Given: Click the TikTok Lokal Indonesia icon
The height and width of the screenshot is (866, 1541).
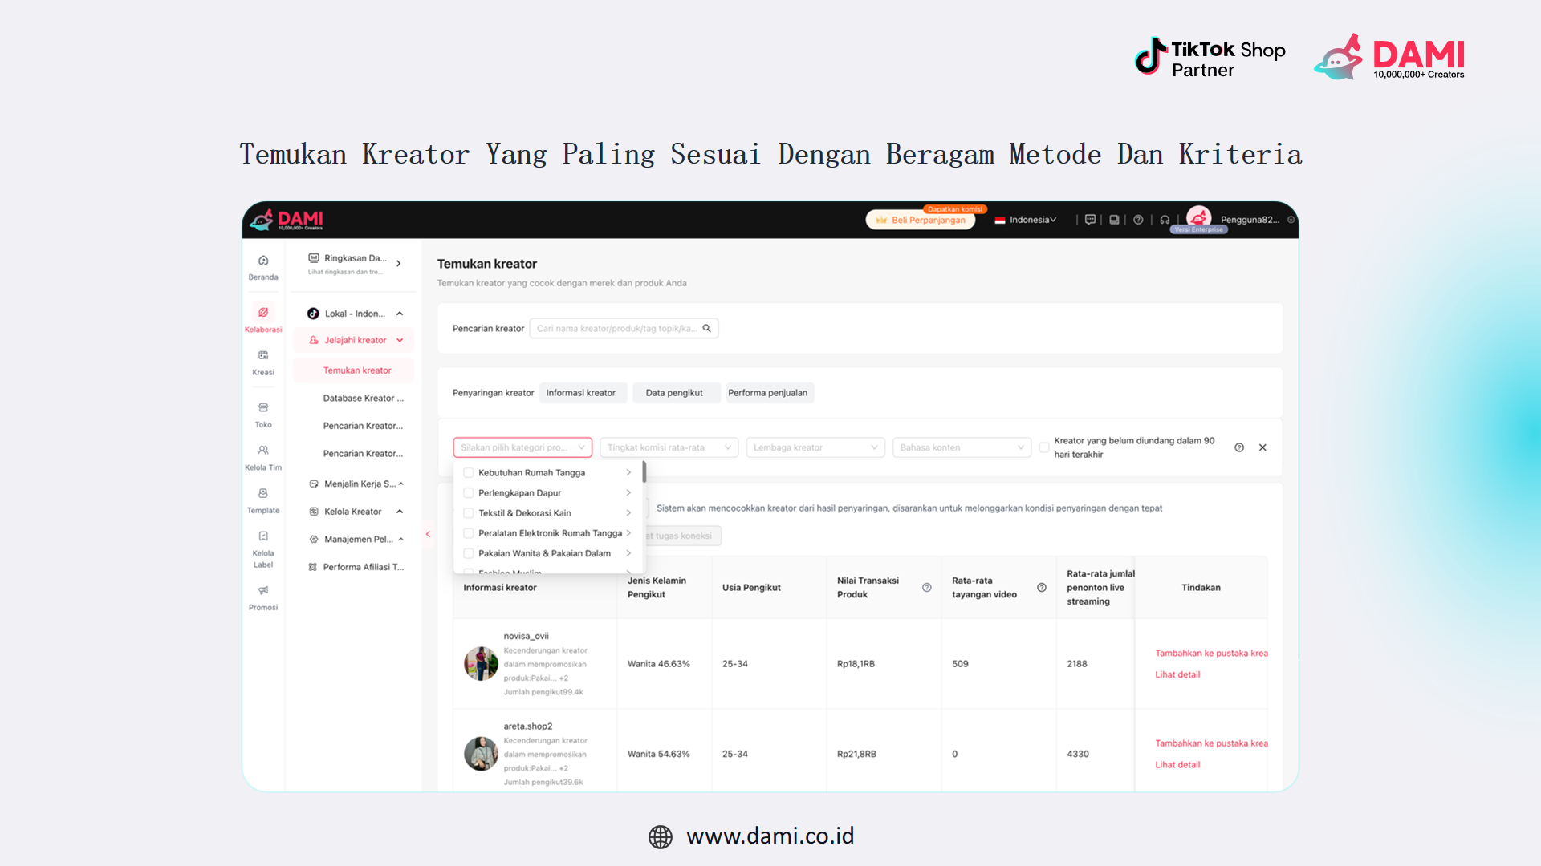Looking at the screenshot, I should 313,314.
